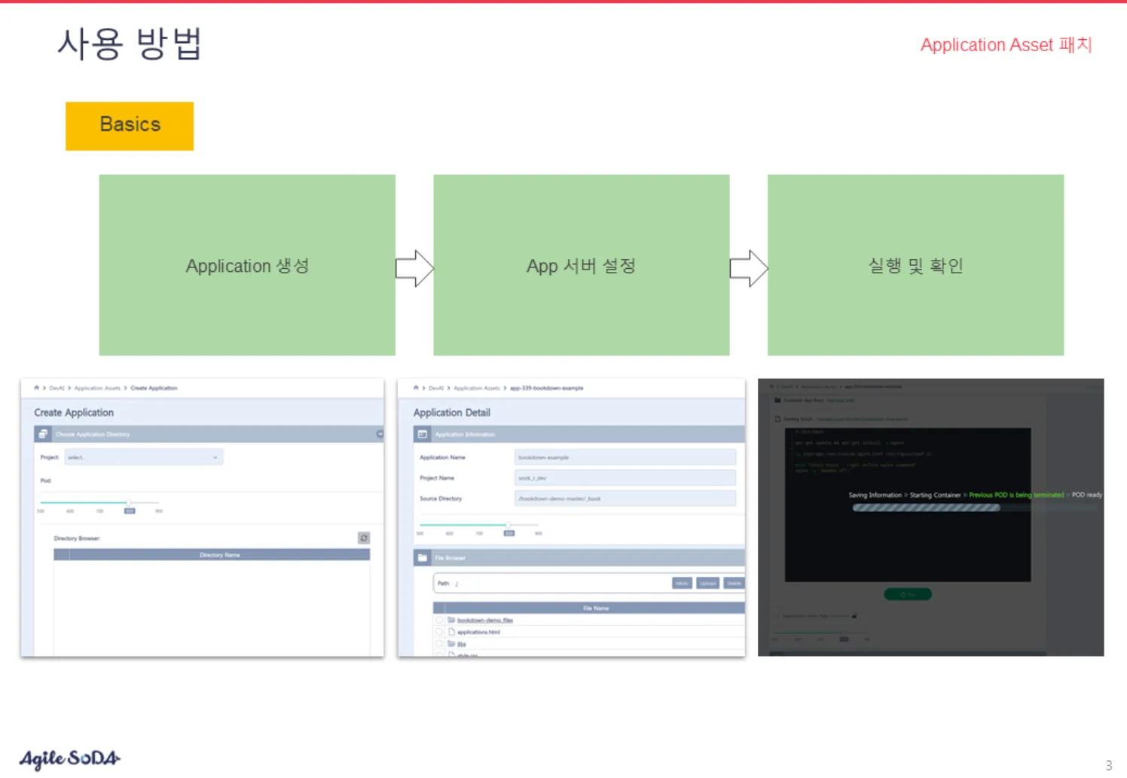This screenshot has height=778, width=1127.
Task: Click app-339-bookdown-example breadcrumb item
Action: click(x=546, y=388)
